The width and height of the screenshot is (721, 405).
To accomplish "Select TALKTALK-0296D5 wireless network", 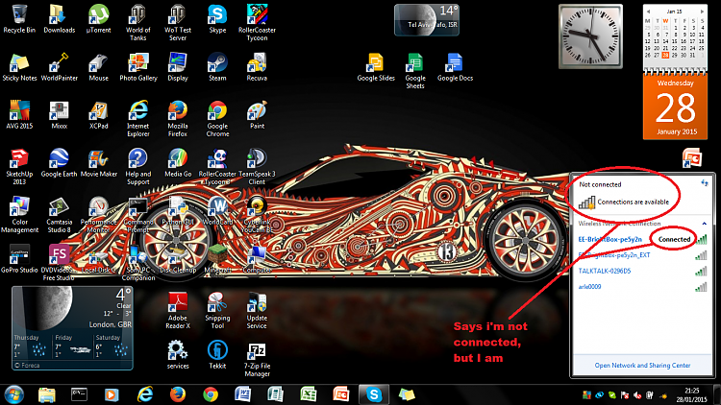I will click(642, 271).
